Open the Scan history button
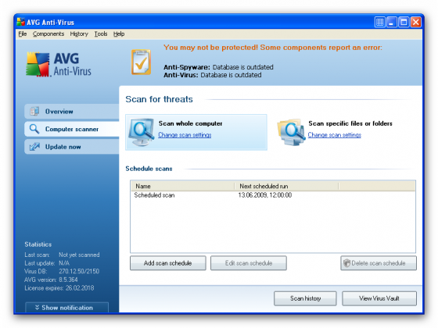Screen dimensions: 438x328 pos(305,298)
